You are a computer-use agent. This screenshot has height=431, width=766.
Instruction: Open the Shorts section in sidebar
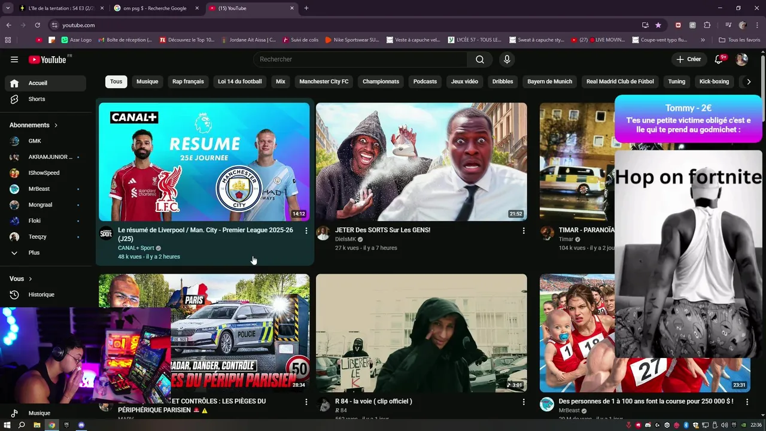click(45, 99)
